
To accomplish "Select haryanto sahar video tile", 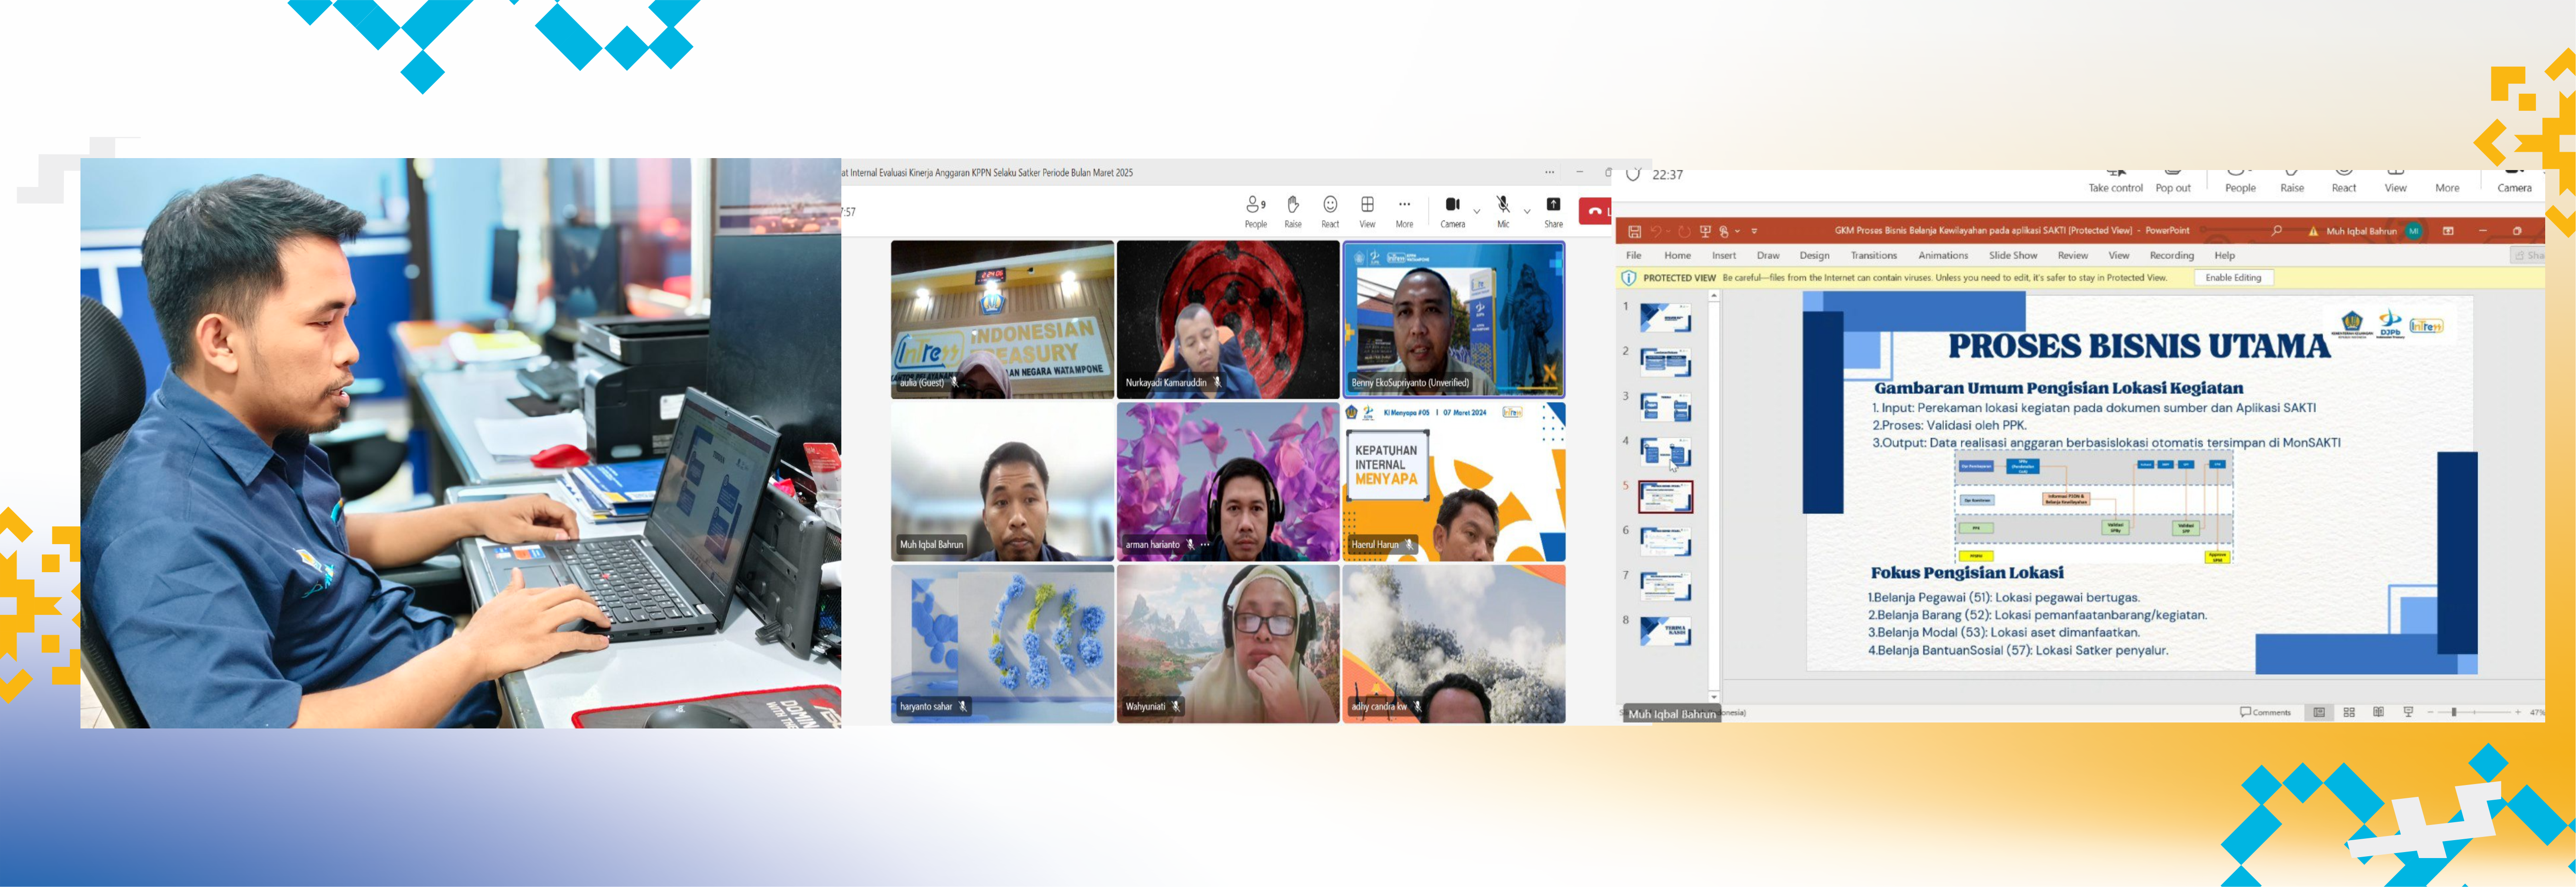I will (x=1002, y=644).
